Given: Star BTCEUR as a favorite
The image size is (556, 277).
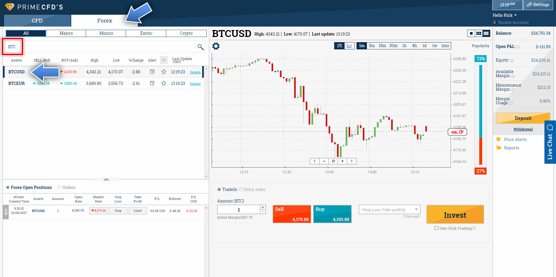Looking at the screenshot, I should [164, 83].
